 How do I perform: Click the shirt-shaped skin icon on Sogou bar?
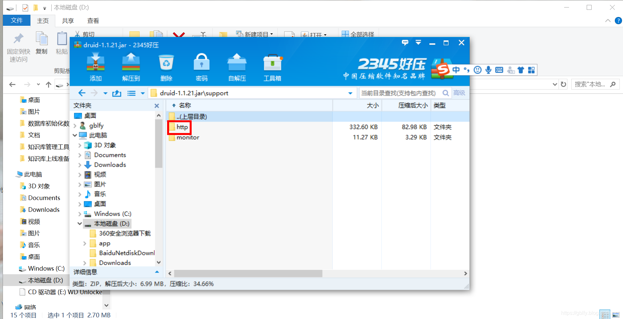click(521, 70)
